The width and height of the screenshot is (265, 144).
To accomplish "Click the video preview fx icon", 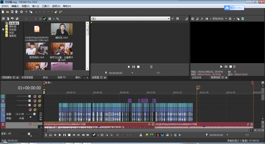I will [202, 19].
